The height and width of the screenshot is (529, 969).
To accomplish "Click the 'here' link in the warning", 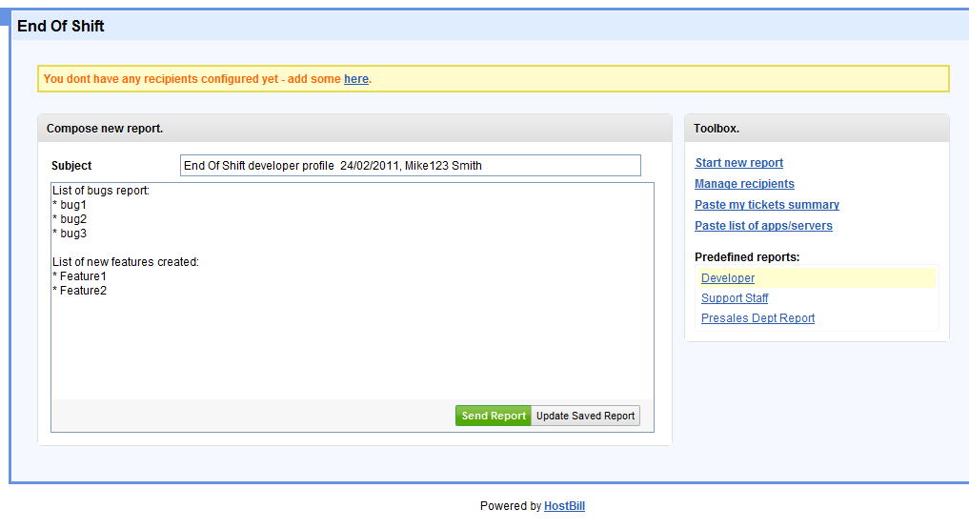I will coord(355,79).
